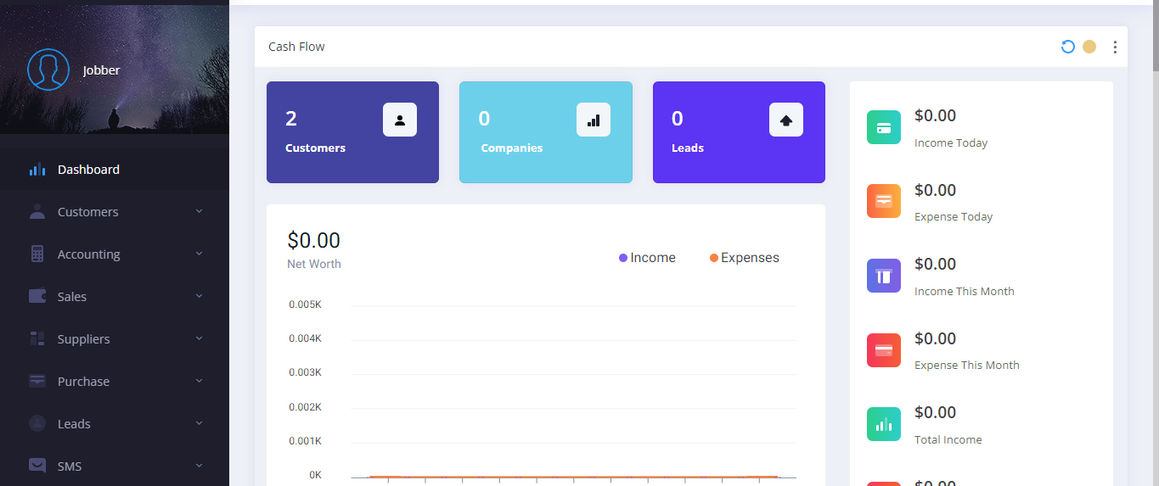Toggle the Income series in chart legend
Viewport: 1159px width, 486px height.
(x=648, y=258)
